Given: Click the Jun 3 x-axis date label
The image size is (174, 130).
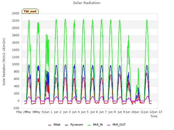Looking at the screenshot, I should pos(67,112).
